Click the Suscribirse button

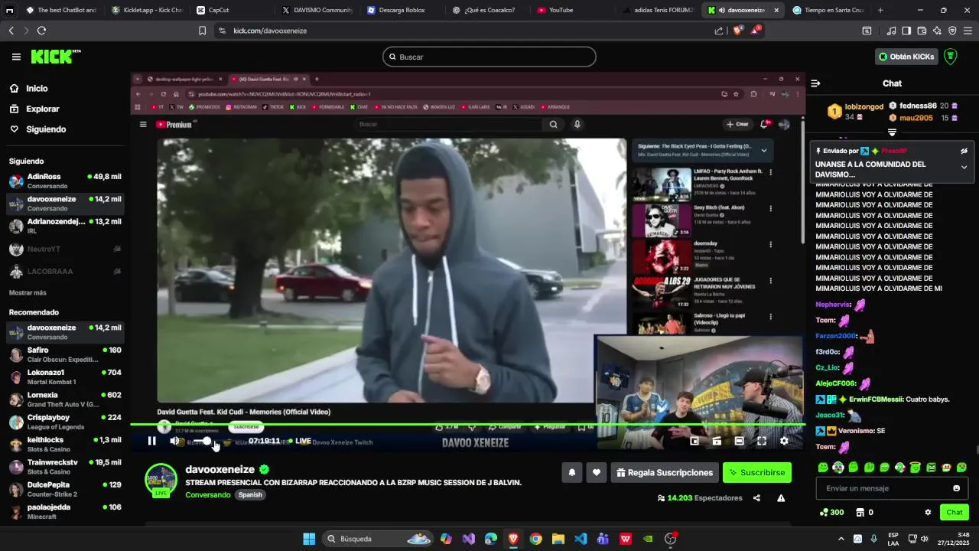click(x=757, y=473)
